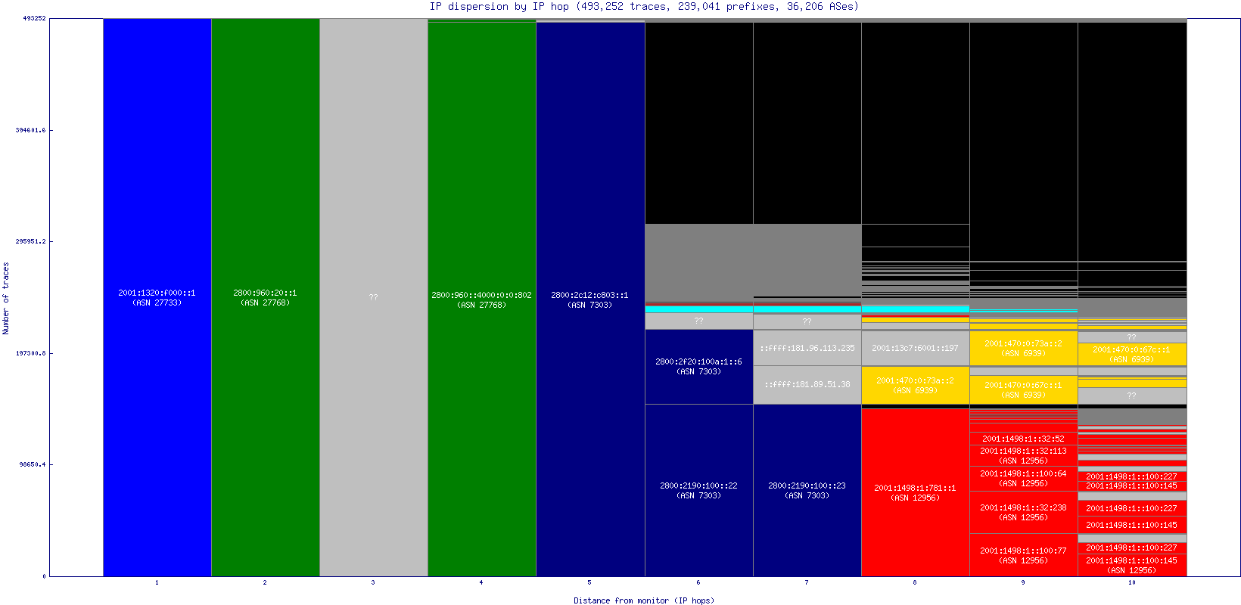Click the gray ?? block at hop 3
The image size is (1241, 605).
coord(373,297)
